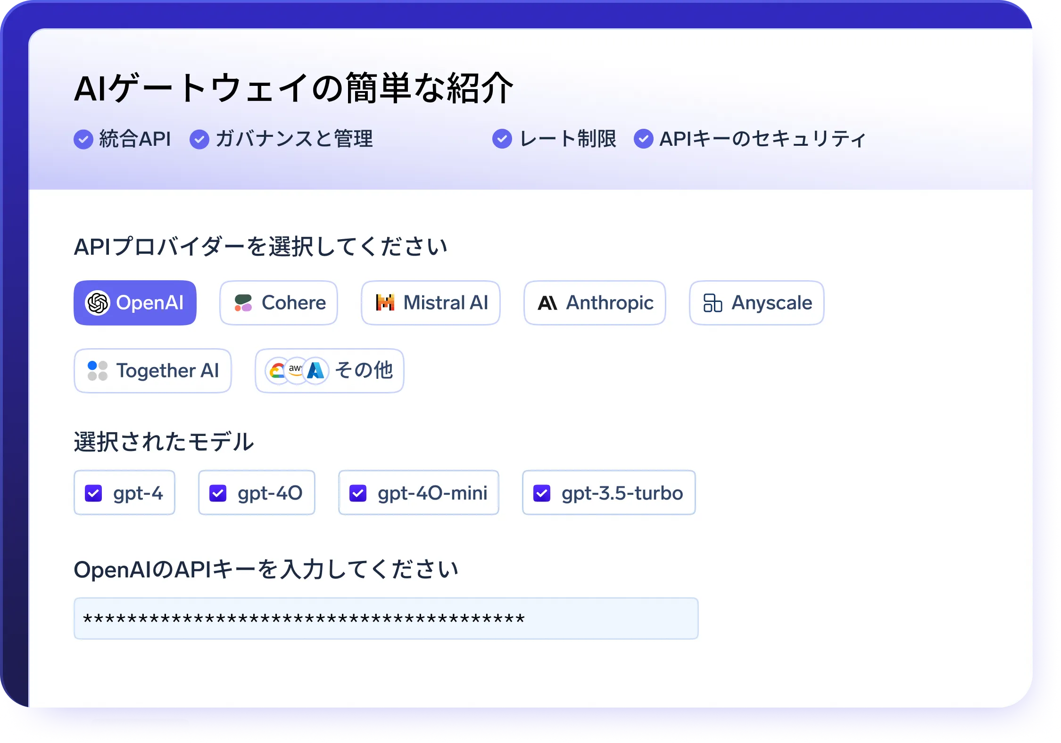Select the Together AI provider button
This screenshot has height=743, width=1061.
[153, 371]
